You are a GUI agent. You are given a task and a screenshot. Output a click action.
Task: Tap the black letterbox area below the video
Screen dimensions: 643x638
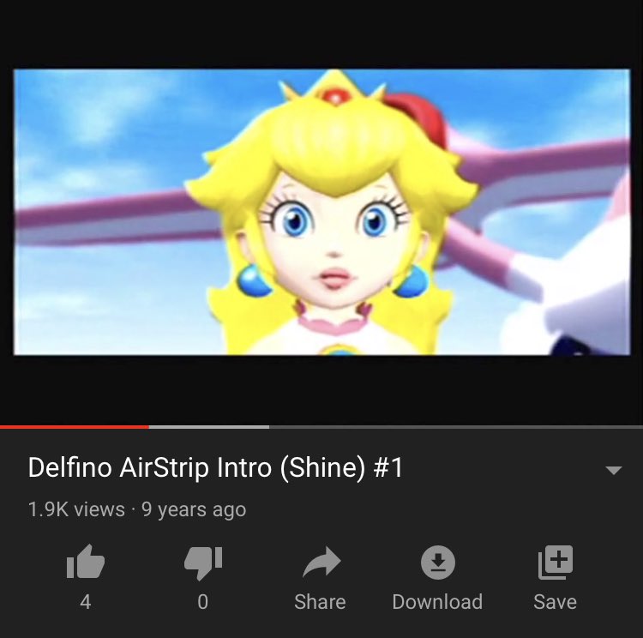point(321,390)
